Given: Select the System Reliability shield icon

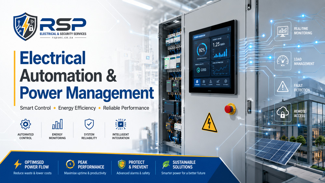Looking at the screenshot, I should tap(89, 124).
